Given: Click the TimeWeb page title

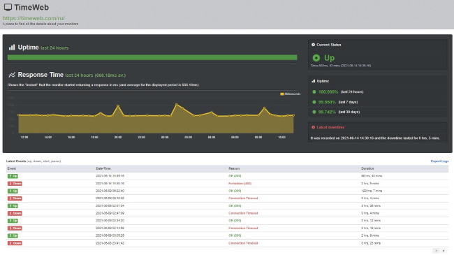Looking at the screenshot, I should pyautogui.click(x=31, y=7).
